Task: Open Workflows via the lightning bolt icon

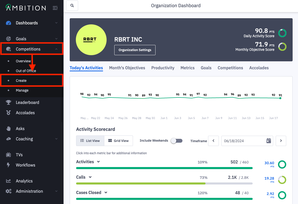Action: click(8, 165)
